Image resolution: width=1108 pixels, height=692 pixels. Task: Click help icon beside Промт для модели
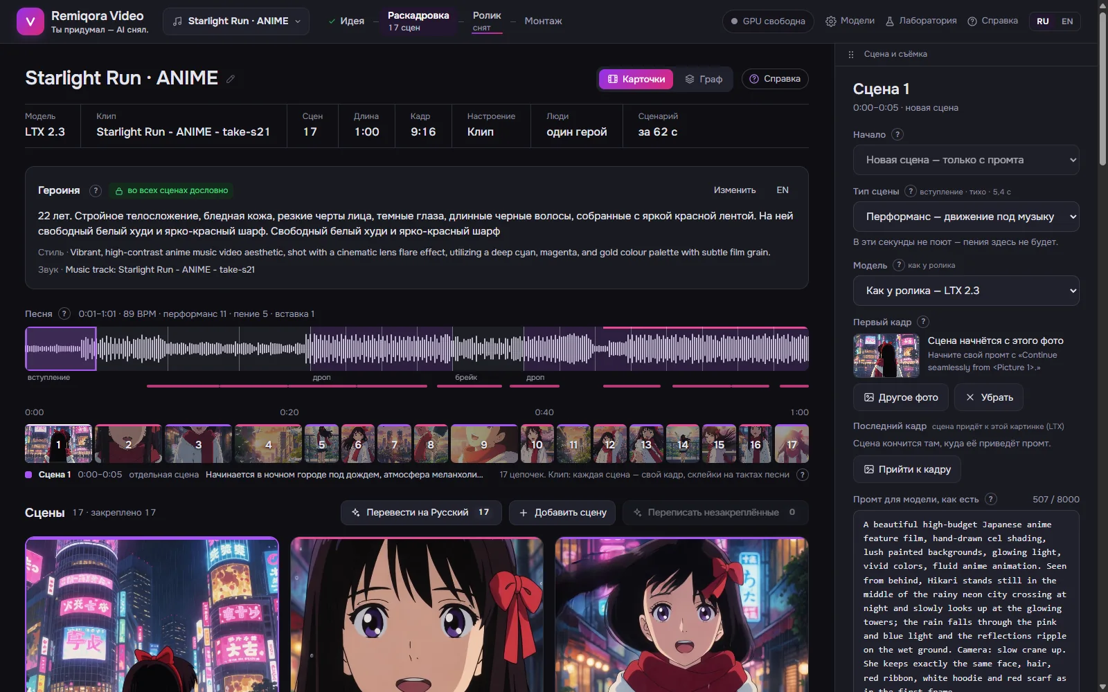click(991, 499)
